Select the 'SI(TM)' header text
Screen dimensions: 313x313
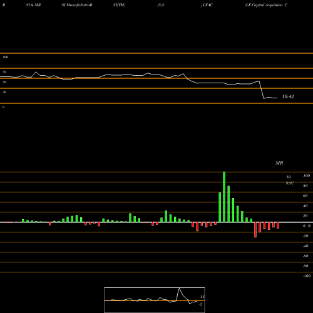click(119, 5)
